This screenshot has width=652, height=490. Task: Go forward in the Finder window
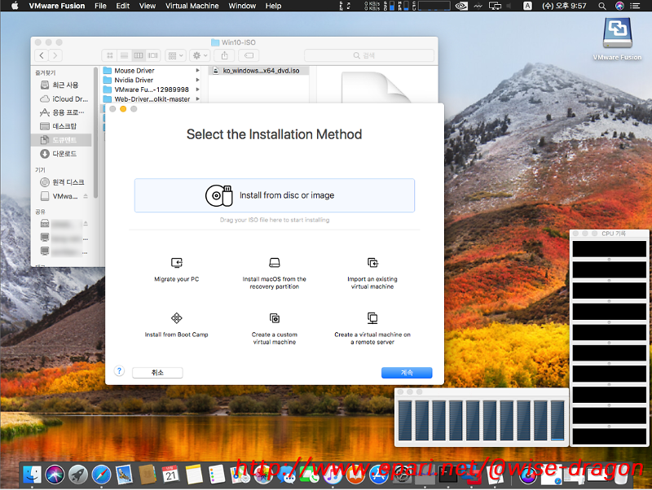tap(55, 55)
